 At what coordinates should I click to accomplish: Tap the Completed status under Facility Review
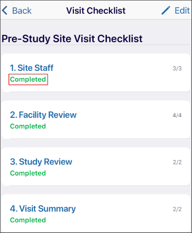coord(28,126)
